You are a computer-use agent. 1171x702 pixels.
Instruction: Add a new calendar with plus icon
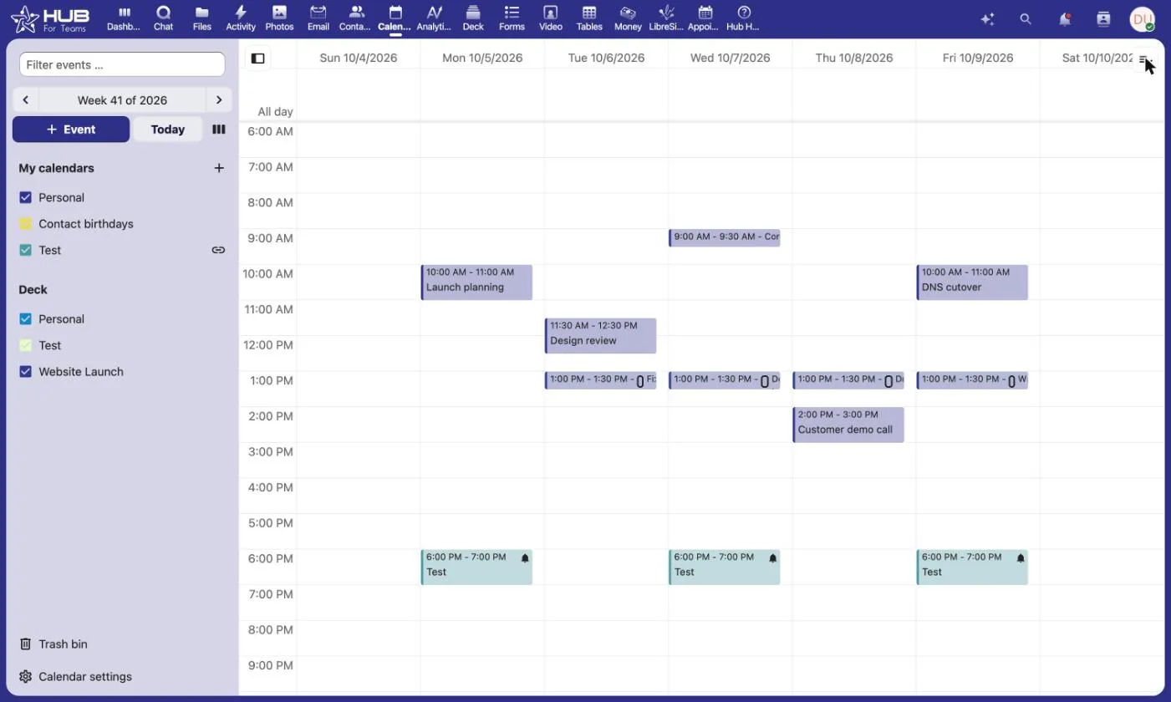219,168
